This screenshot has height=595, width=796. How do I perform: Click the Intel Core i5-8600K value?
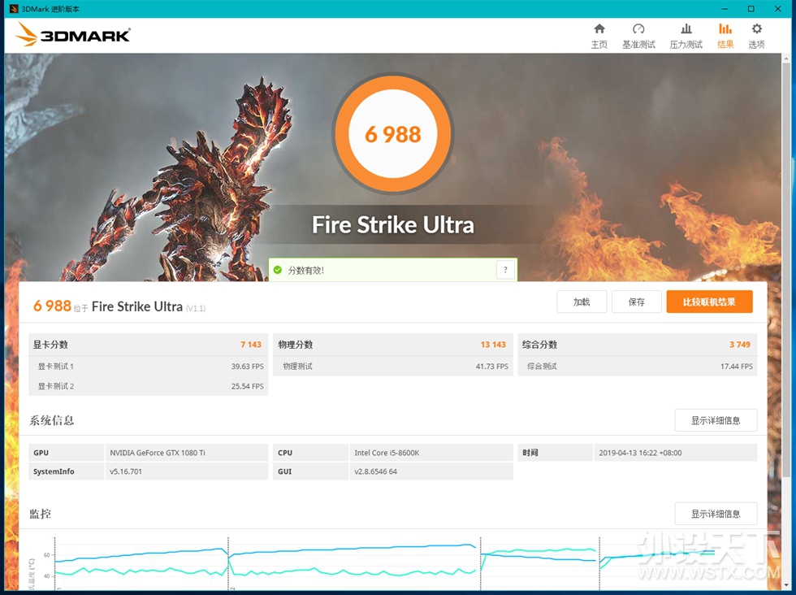tap(387, 453)
